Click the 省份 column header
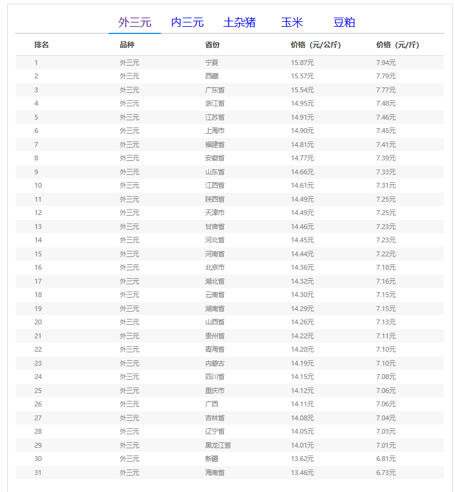This screenshot has height=492, width=465. tap(212, 45)
